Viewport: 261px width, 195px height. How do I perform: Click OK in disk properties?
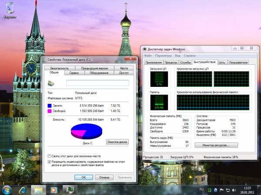(84, 177)
